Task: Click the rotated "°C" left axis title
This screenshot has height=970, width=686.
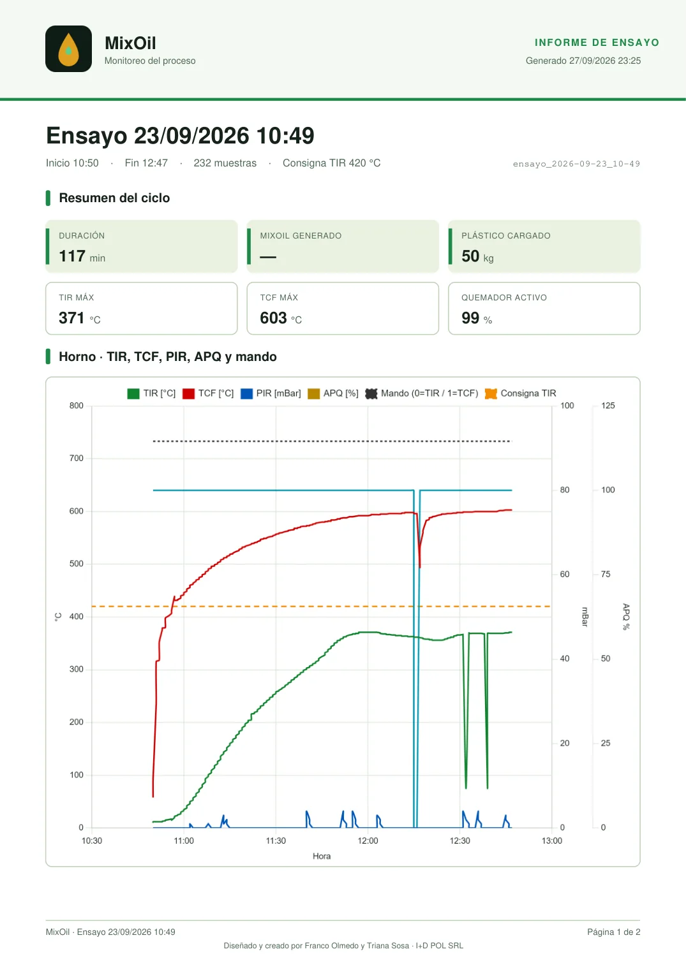Action: coord(58,617)
